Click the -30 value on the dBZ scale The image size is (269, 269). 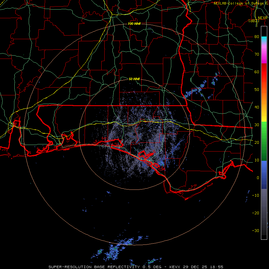(x=256, y=230)
